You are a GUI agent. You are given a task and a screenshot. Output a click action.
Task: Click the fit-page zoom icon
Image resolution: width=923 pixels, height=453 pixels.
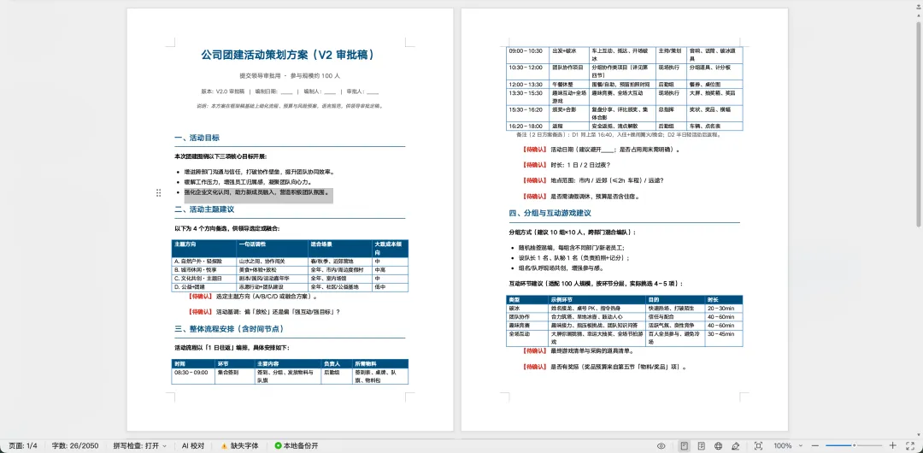coord(758,446)
